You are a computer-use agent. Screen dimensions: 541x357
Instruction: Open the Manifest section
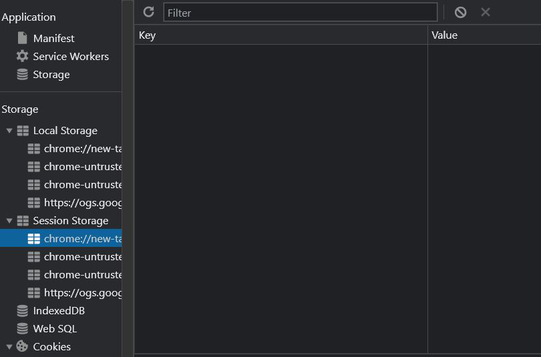[x=53, y=39]
